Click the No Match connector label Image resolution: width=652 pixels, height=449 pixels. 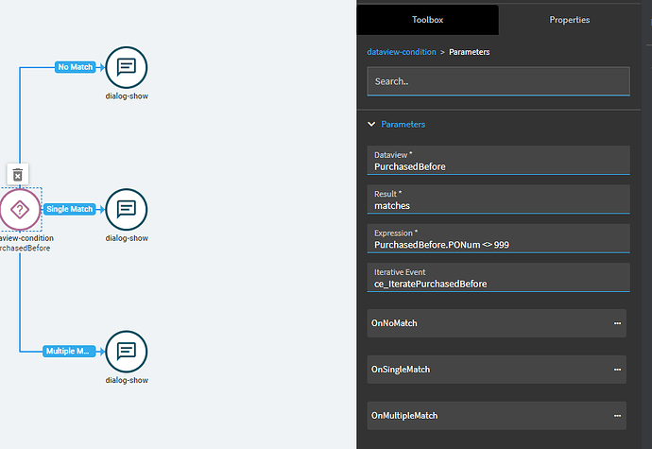76,67
